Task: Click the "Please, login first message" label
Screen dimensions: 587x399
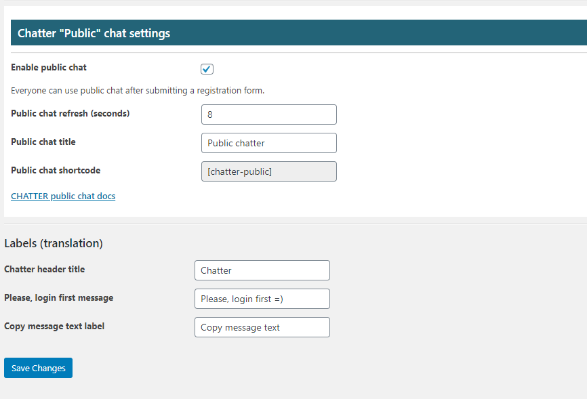Action: pyautogui.click(x=59, y=298)
